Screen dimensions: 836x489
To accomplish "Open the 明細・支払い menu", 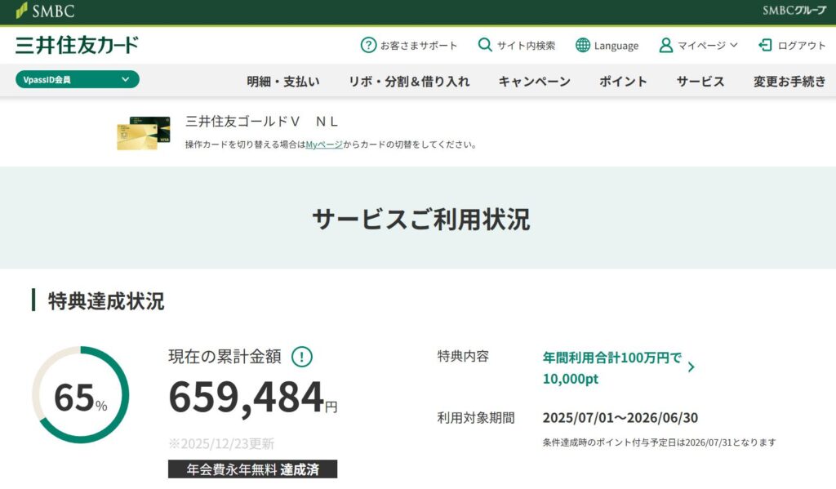I will click(x=283, y=81).
